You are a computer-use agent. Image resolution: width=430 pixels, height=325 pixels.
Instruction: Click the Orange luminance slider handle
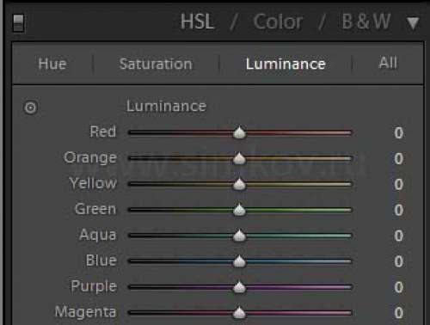point(239,158)
